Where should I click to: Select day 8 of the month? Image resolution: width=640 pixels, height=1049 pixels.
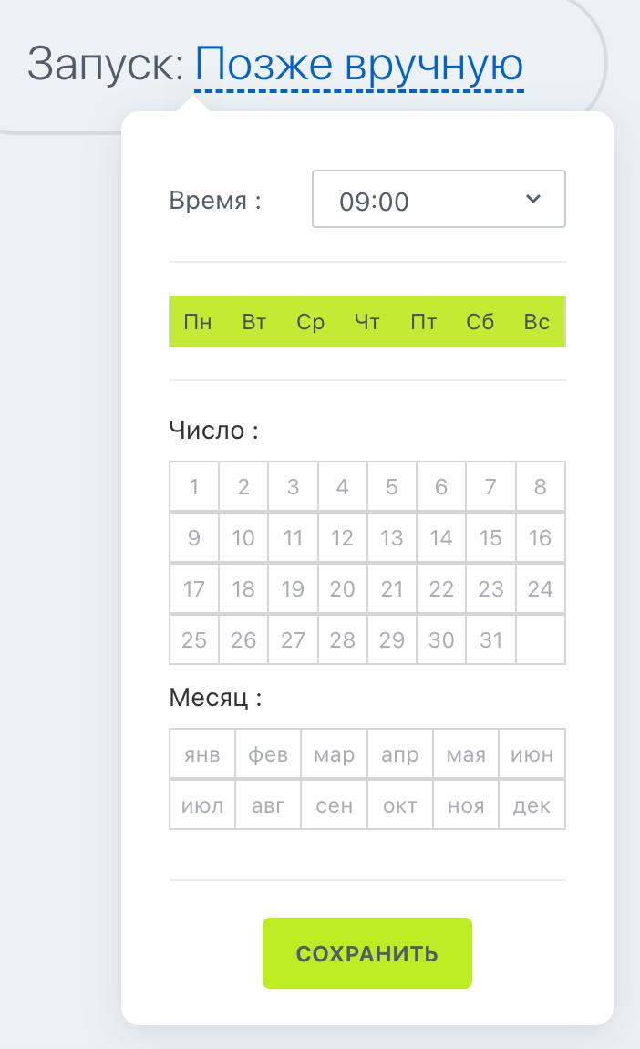pyautogui.click(x=540, y=487)
